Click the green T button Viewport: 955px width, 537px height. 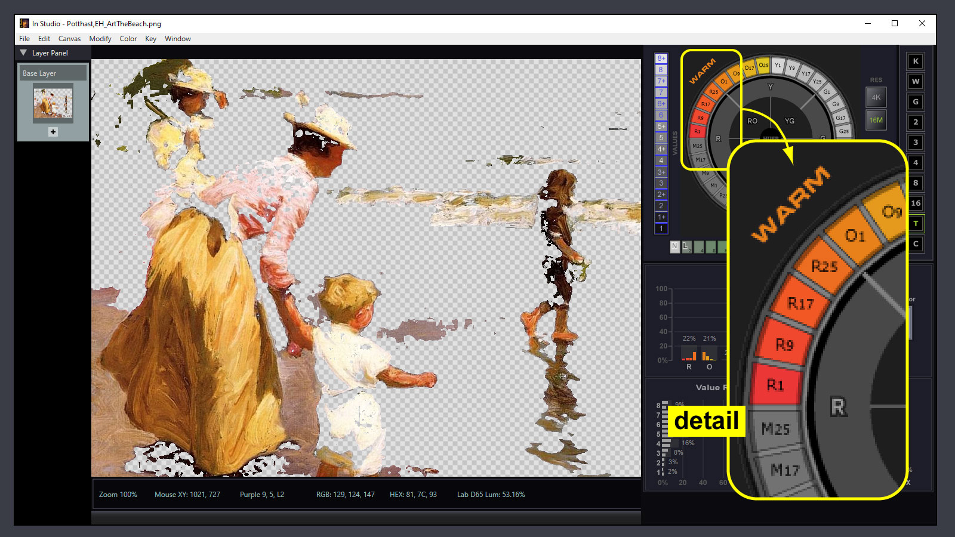pos(916,224)
